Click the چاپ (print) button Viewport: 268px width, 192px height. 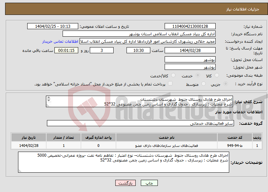(x=149, y=183)
